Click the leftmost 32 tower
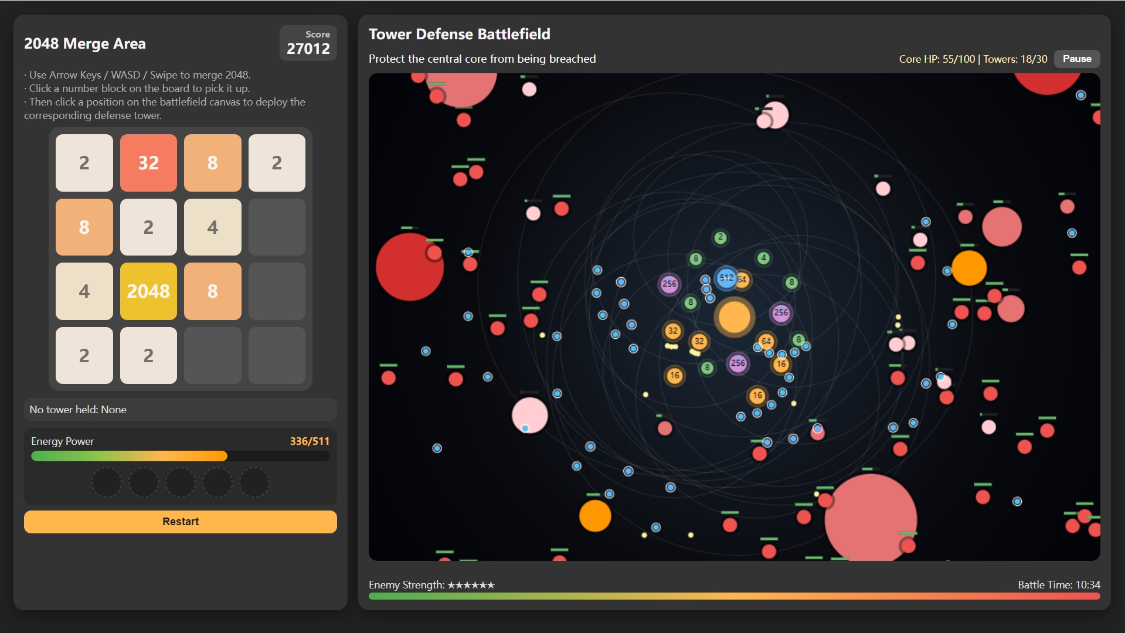The width and height of the screenshot is (1125, 633). click(673, 331)
